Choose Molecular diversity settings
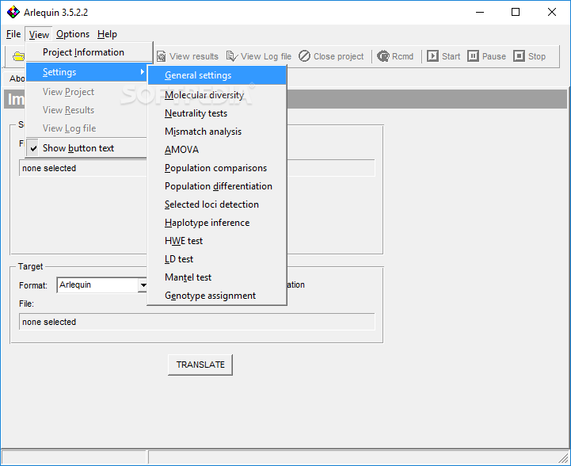Image resolution: width=571 pixels, height=466 pixels. click(x=217, y=95)
